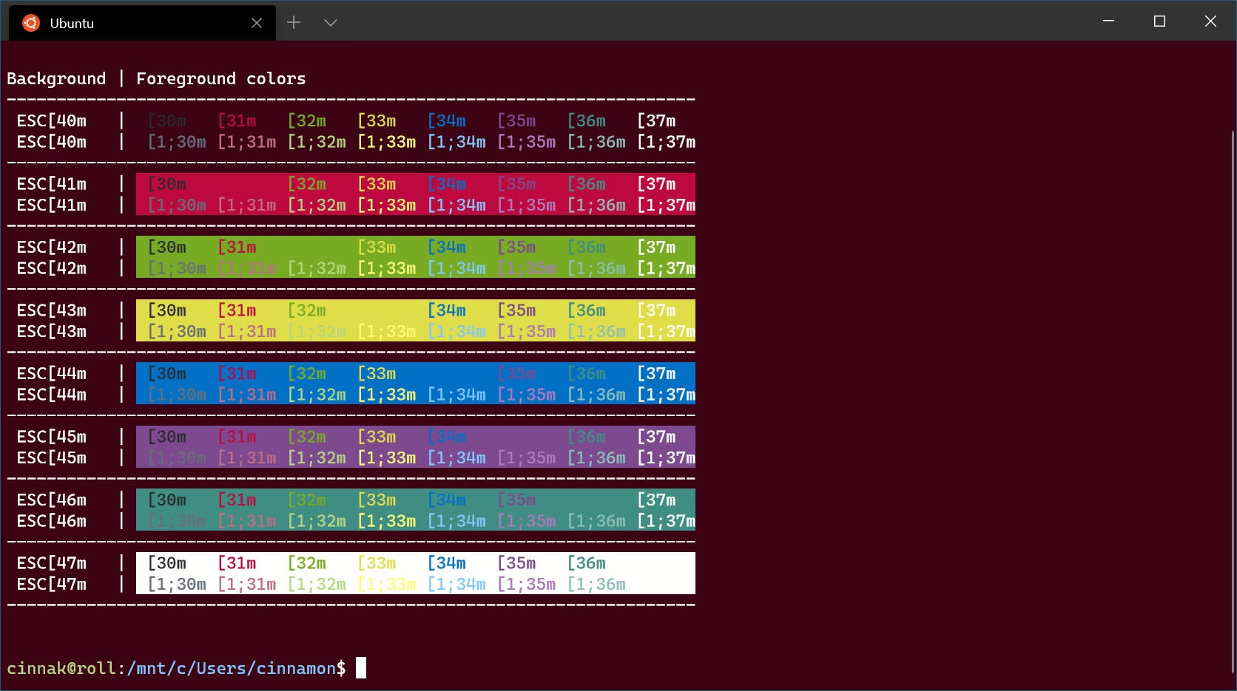Click the Ubuntu logo icon on the tab
Viewport: 1237px width, 691px height.
pyautogui.click(x=30, y=22)
